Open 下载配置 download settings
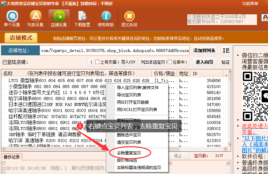Viewport: 268px width, 174px height. (82, 19)
